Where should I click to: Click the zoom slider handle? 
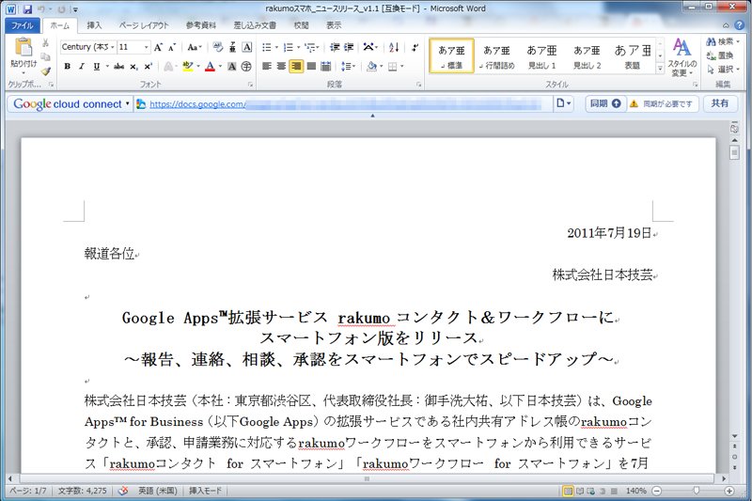coord(696,491)
